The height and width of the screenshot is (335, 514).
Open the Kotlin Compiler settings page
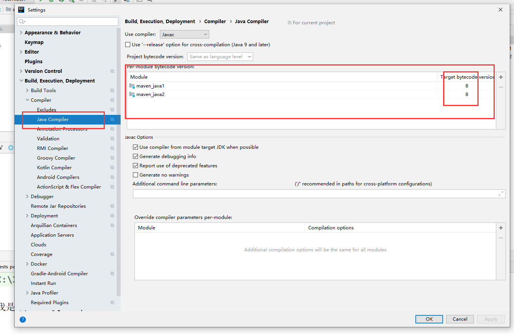coord(54,167)
